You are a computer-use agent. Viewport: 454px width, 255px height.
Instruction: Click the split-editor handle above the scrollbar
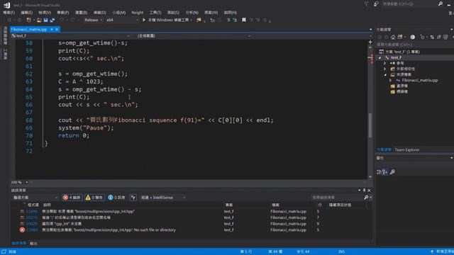(x=370, y=42)
